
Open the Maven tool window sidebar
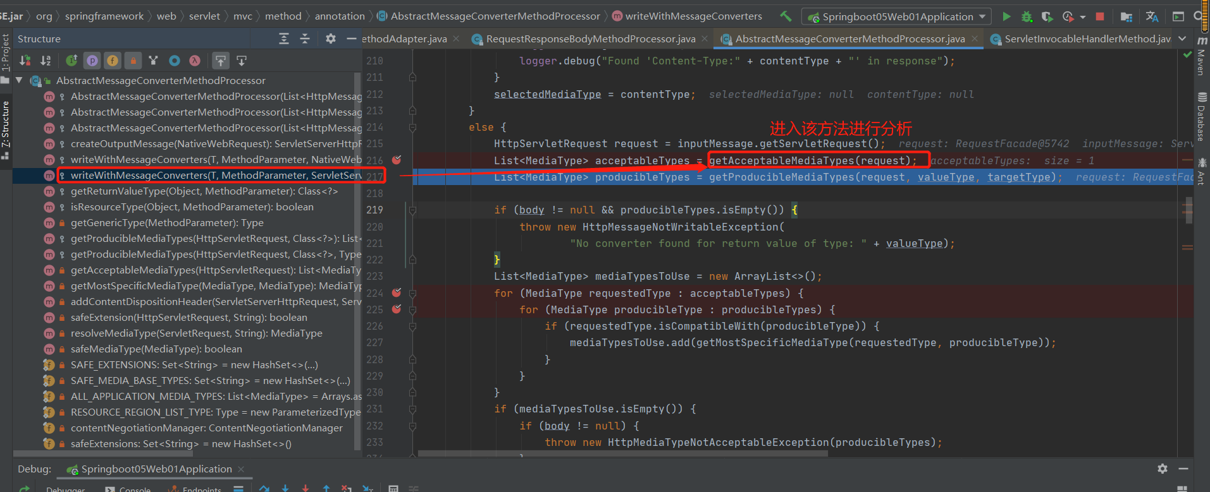(x=1202, y=56)
